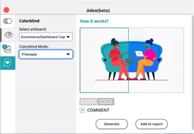This screenshot has width=194, height=134.
Task: Open the Select artboard dropdown
Action: [46, 37]
